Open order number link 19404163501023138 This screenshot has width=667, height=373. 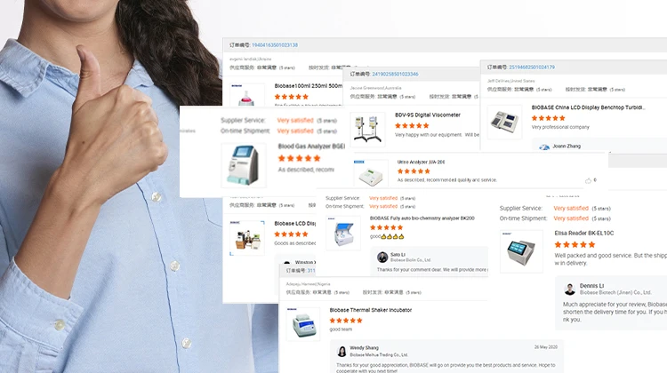[275, 45]
